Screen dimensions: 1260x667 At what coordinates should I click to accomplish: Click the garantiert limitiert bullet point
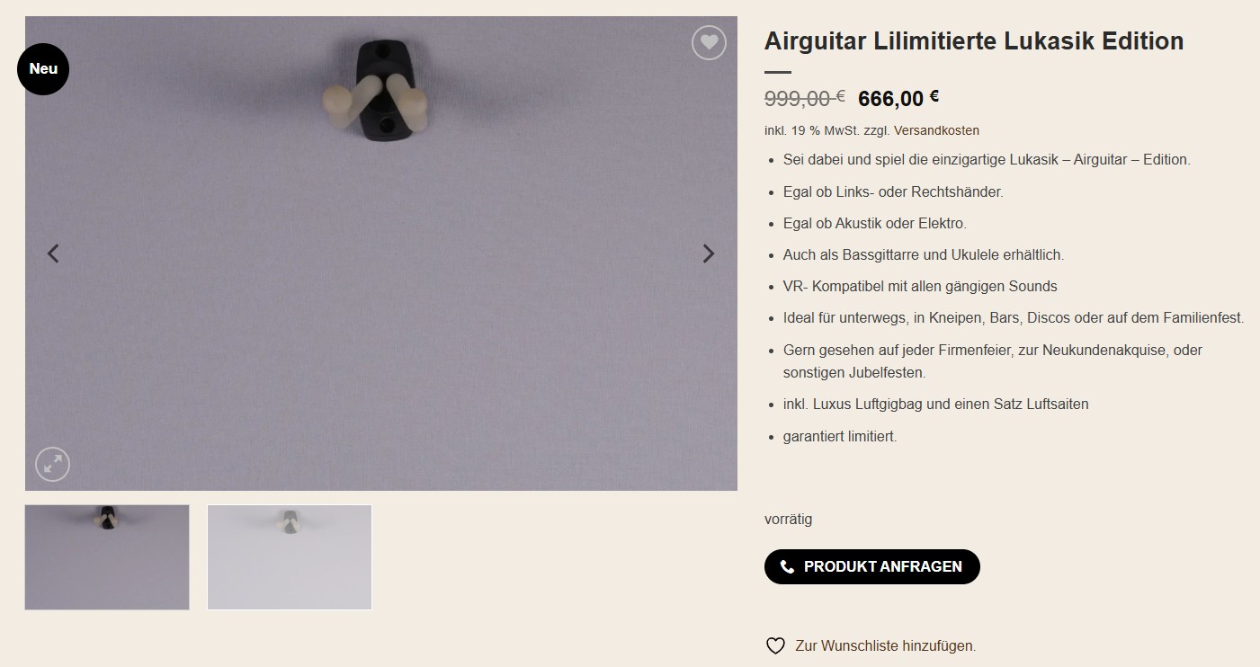pyautogui.click(x=840, y=436)
